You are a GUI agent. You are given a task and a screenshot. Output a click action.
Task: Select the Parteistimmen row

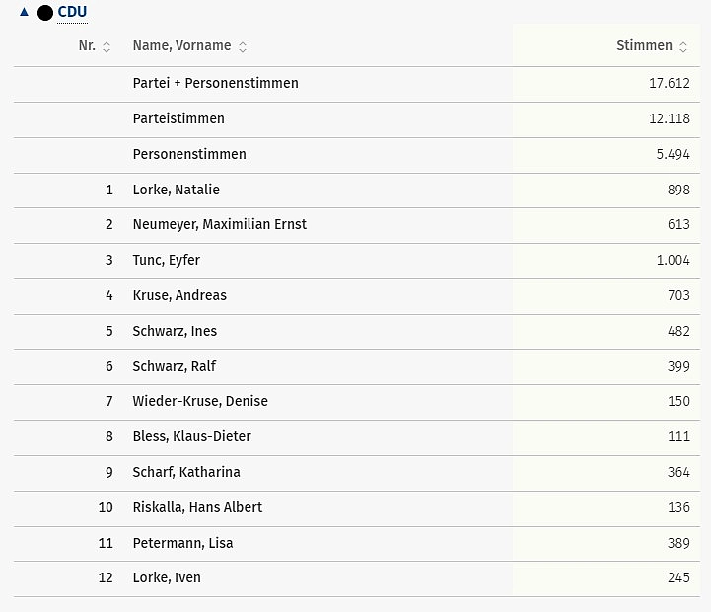[x=178, y=118]
